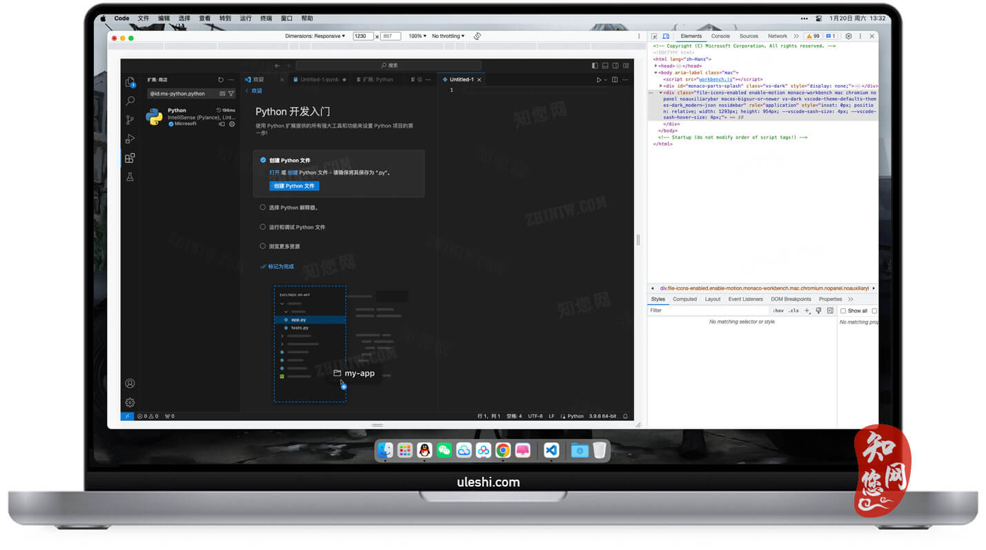
Task: Open DevTools settings gear
Action: point(849,37)
